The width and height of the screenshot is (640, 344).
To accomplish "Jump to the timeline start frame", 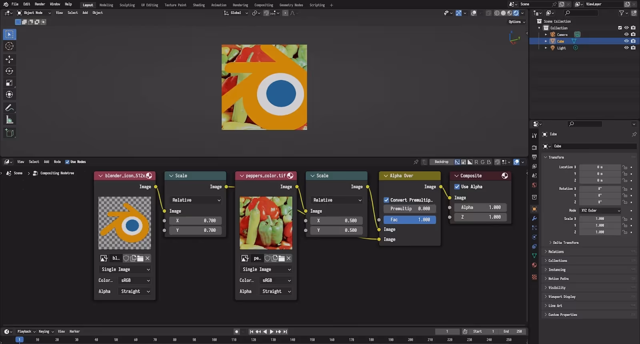I will (251, 332).
